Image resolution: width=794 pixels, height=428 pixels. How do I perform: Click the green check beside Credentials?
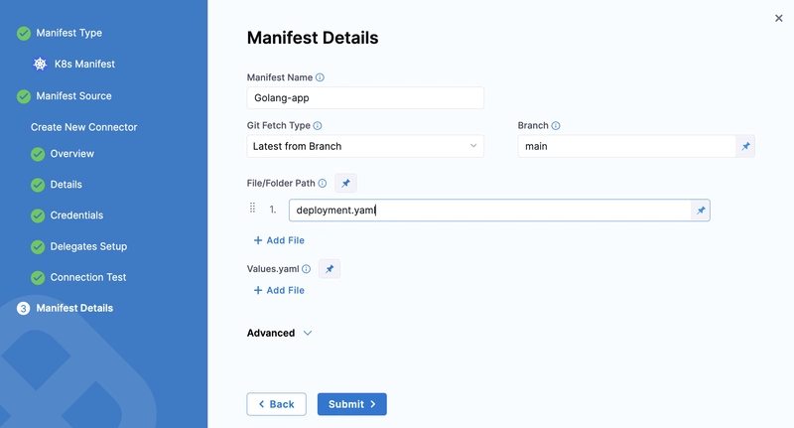click(x=38, y=215)
